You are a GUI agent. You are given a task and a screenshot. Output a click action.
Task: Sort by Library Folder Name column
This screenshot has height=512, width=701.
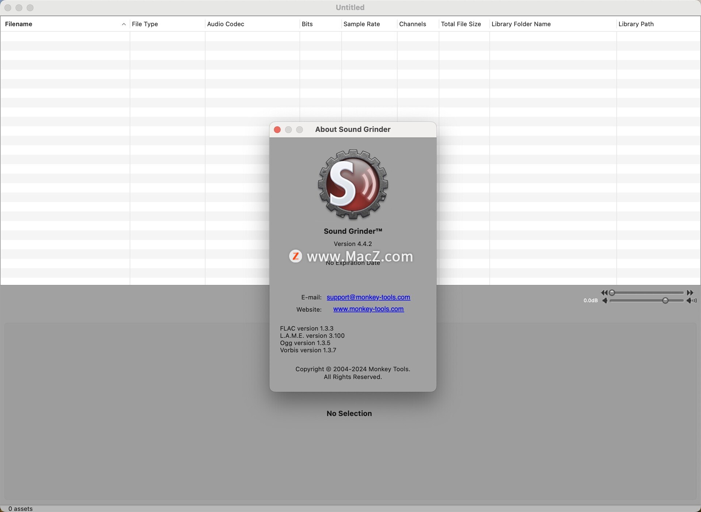553,24
